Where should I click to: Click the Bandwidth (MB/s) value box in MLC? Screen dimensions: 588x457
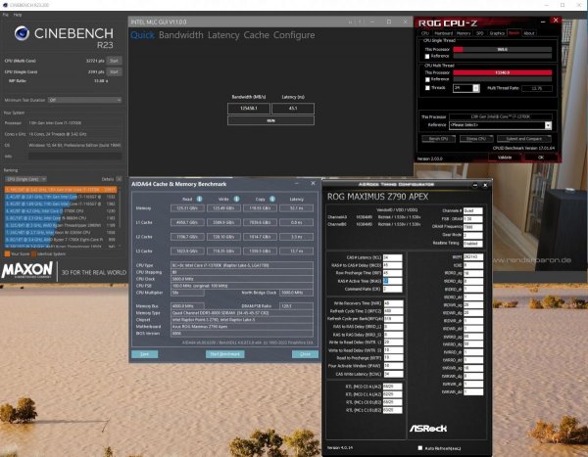(249, 109)
